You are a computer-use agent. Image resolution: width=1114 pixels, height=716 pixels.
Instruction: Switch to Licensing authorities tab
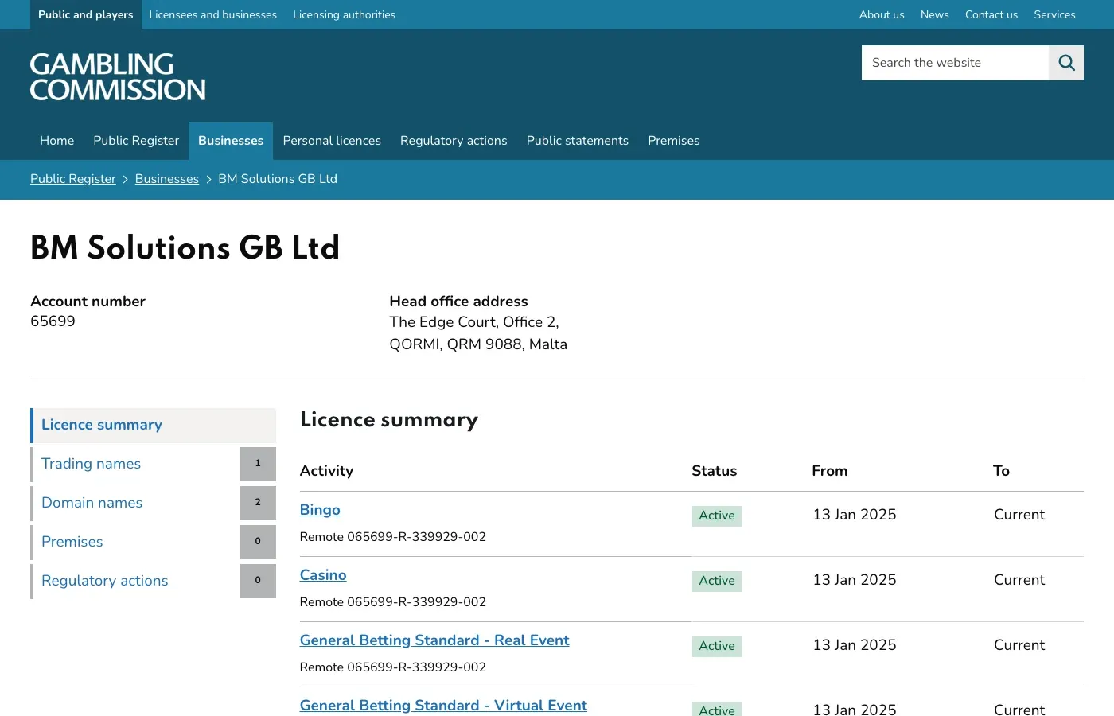point(344,14)
